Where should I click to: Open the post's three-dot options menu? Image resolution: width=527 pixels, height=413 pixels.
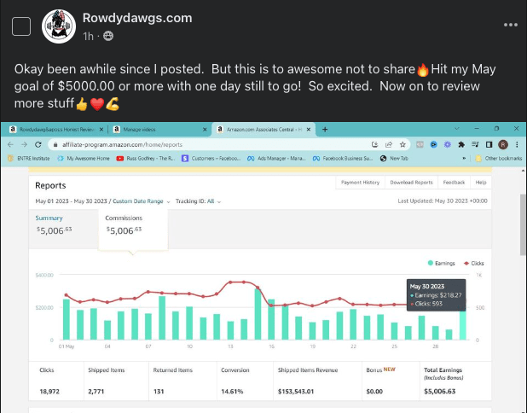510,25
